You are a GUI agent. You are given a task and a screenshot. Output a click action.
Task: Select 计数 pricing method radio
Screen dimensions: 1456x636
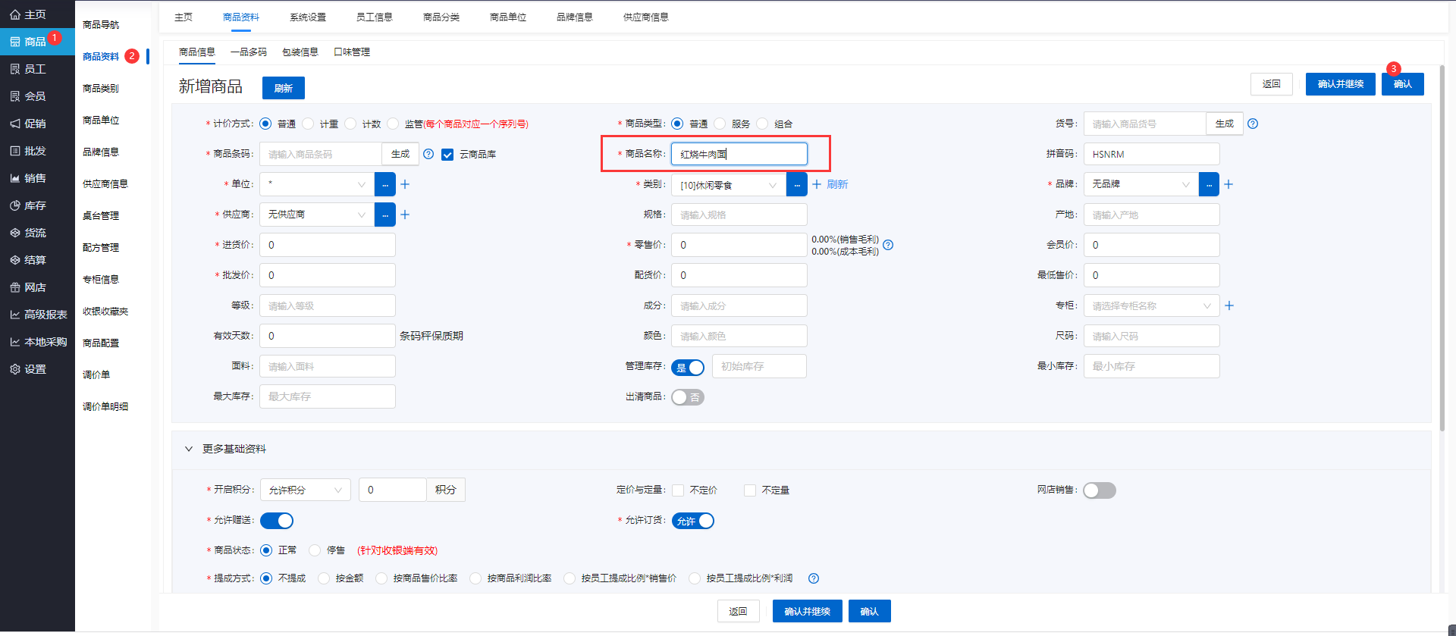(x=350, y=124)
